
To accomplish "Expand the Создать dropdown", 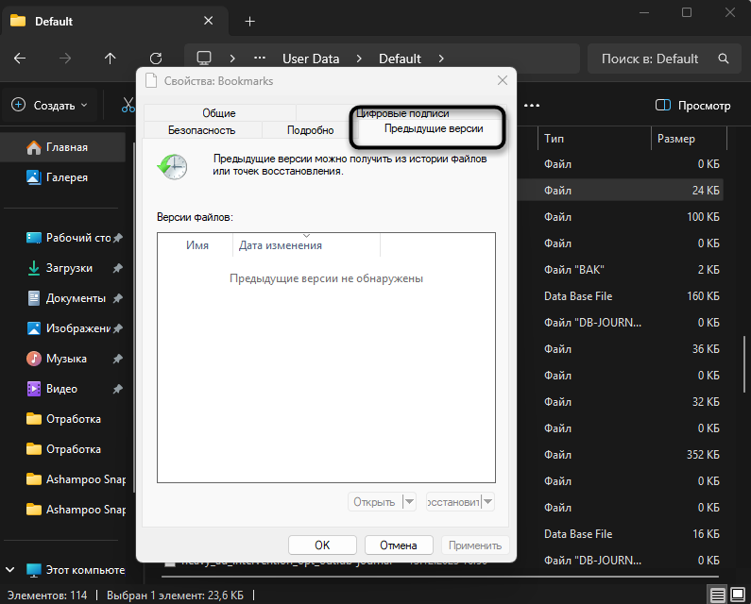I will pyautogui.click(x=50, y=106).
